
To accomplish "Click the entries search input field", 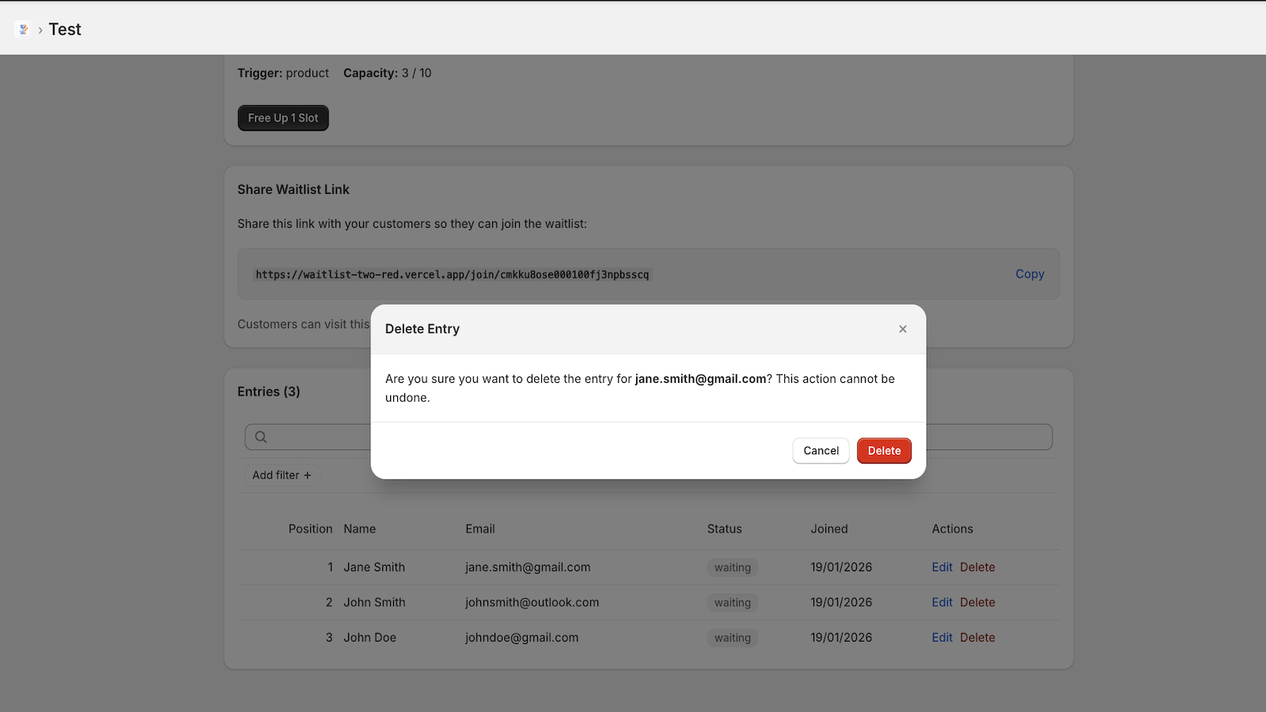I will [332, 437].
